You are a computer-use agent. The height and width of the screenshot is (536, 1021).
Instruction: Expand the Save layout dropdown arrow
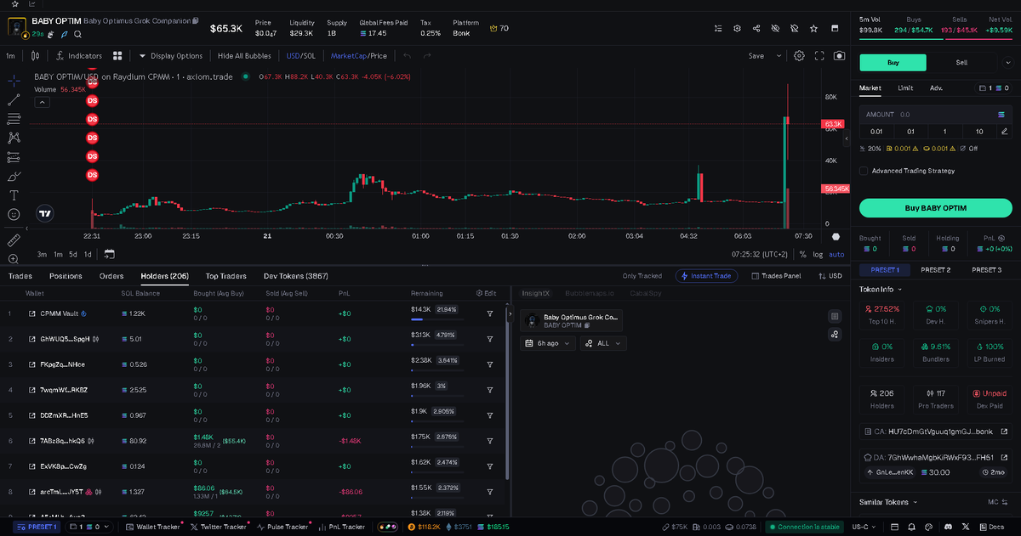coord(779,56)
